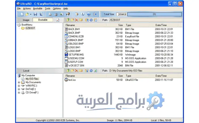Expand the DATA(D:) drive node
The height and width of the screenshot is (123, 199).
19,89
